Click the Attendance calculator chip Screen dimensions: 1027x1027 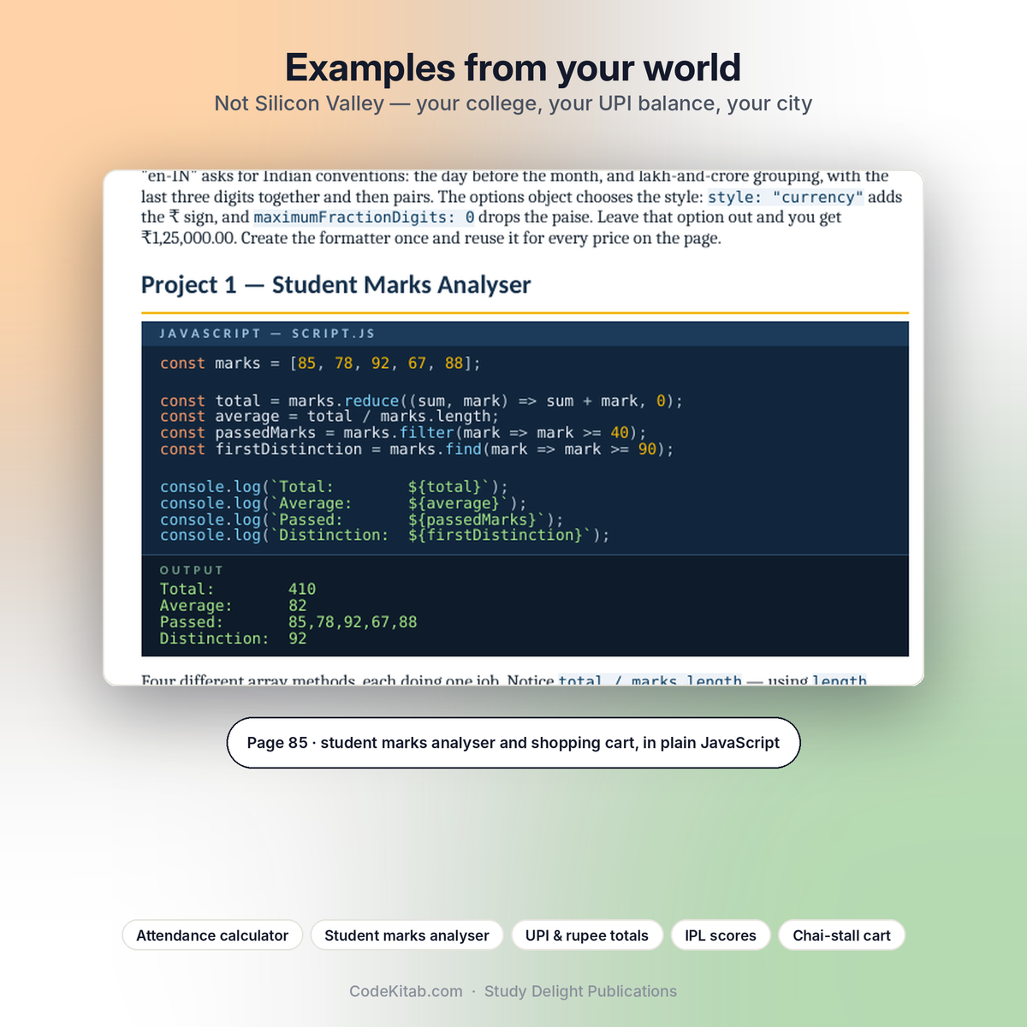212,935
